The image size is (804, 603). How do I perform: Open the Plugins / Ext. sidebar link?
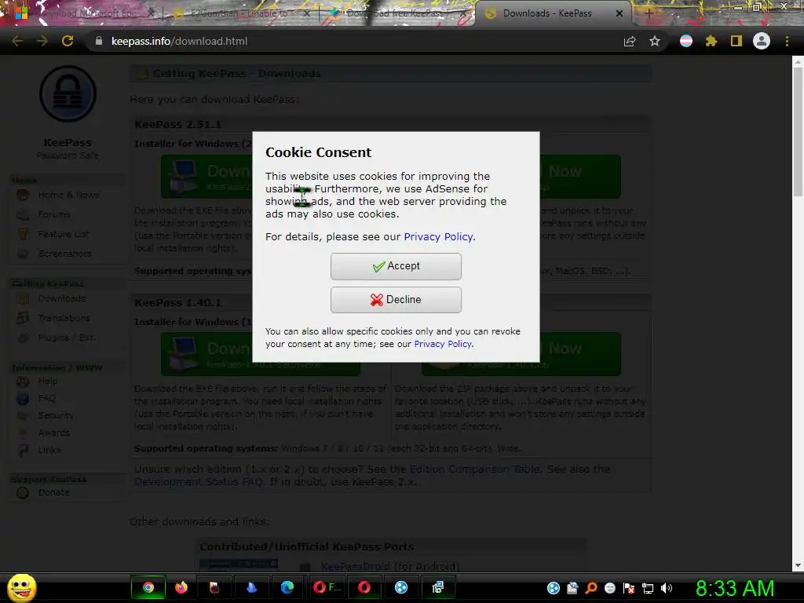click(x=67, y=338)
